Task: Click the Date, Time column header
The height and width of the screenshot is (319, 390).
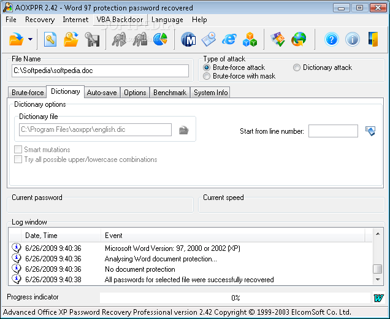Action: click(61, 236)
